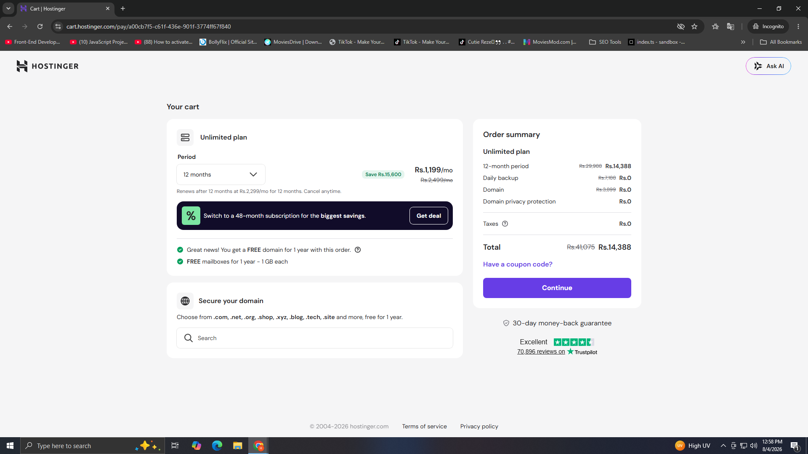
Task: Click the volume speaker tray icon
Action: [754, 446]
